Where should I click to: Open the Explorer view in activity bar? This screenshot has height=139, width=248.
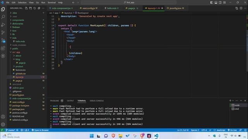[x=3, y=9]
